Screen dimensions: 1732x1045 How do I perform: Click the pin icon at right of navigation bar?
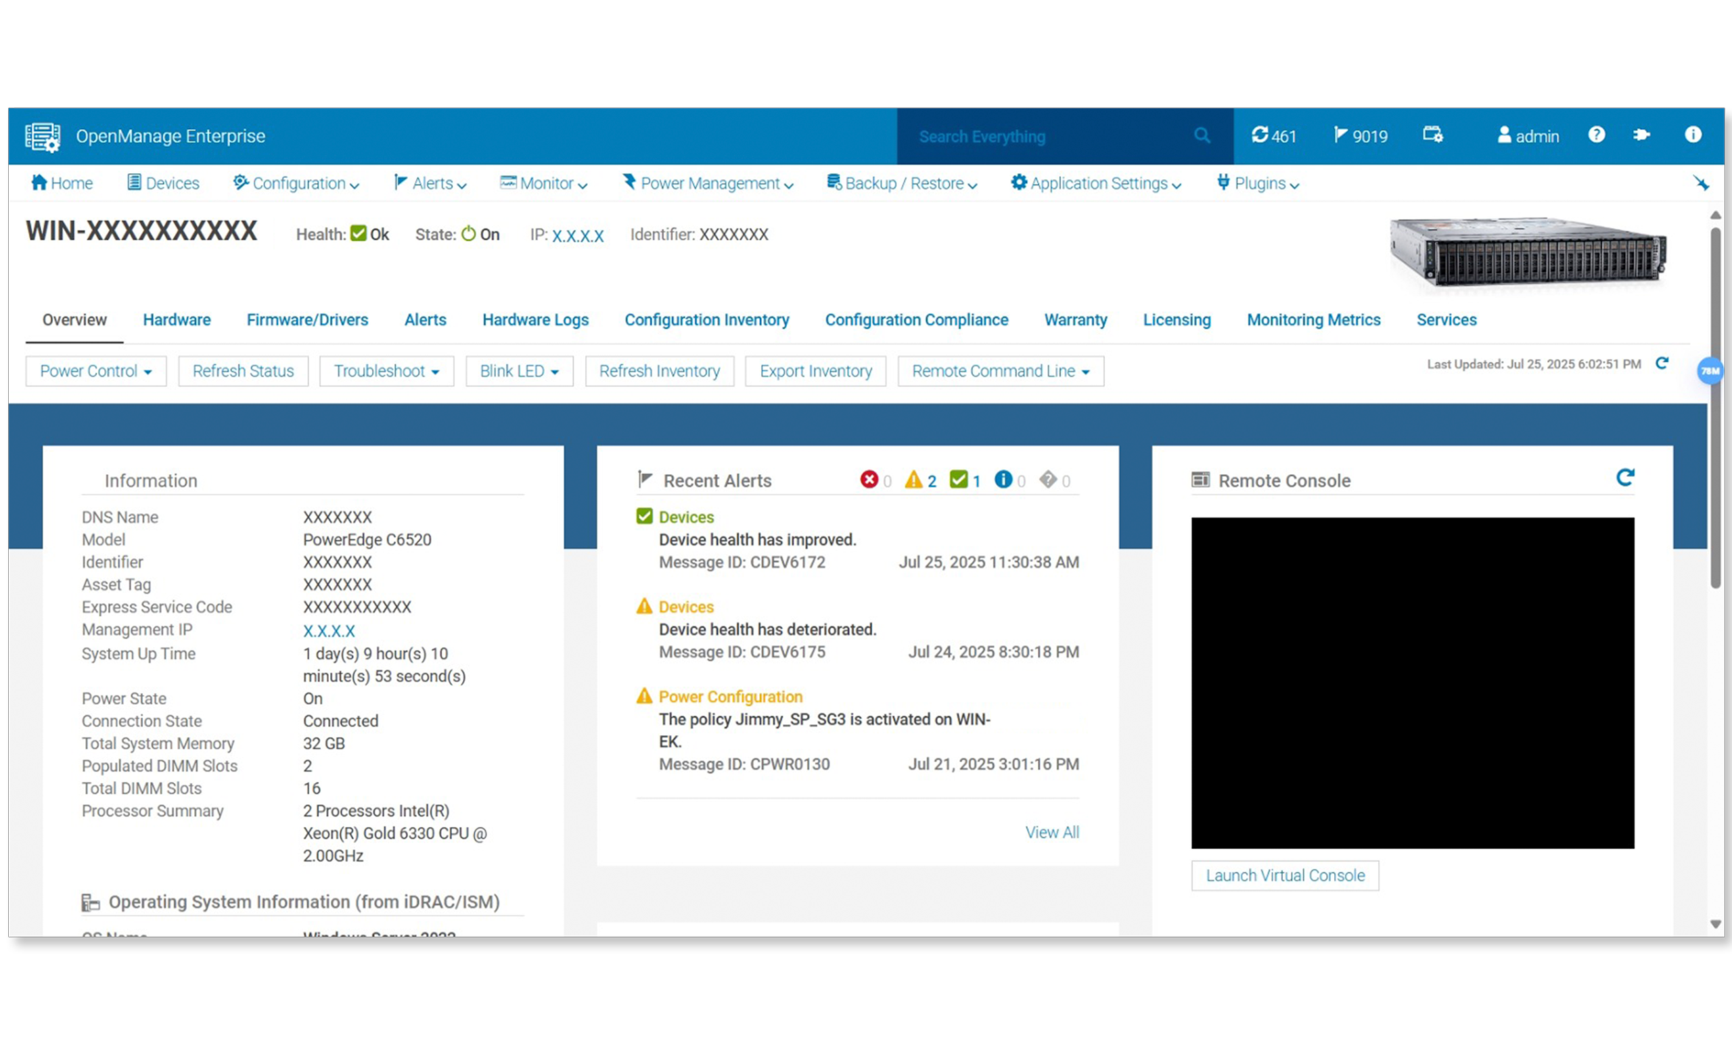click(x=1701, y=183)
